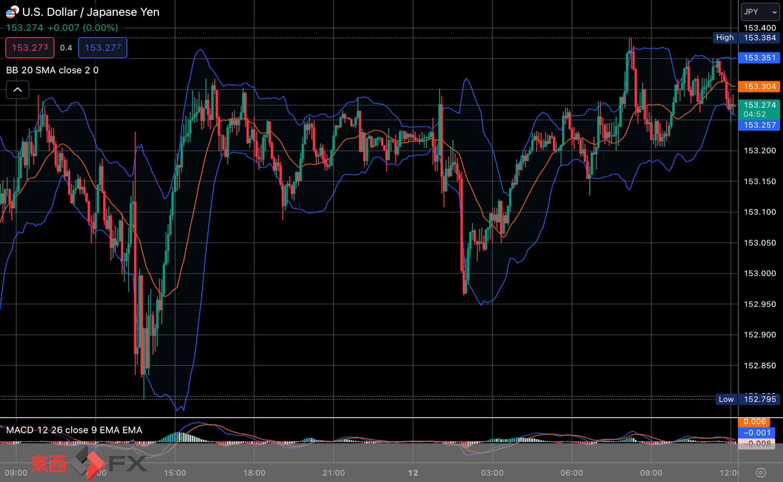Click the blue buy price 153.277
Viewport: 783px width, 482px height.
[103, 48]
